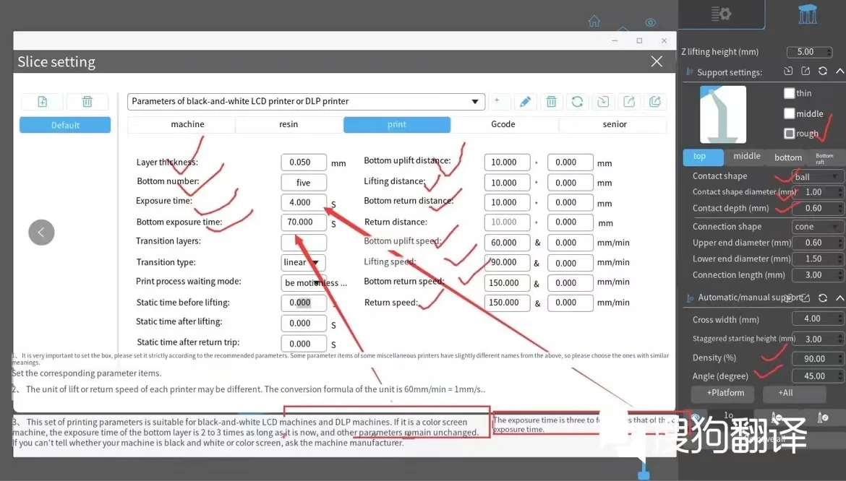
Task: Click the Static time after lifting field
Action: 303,323
